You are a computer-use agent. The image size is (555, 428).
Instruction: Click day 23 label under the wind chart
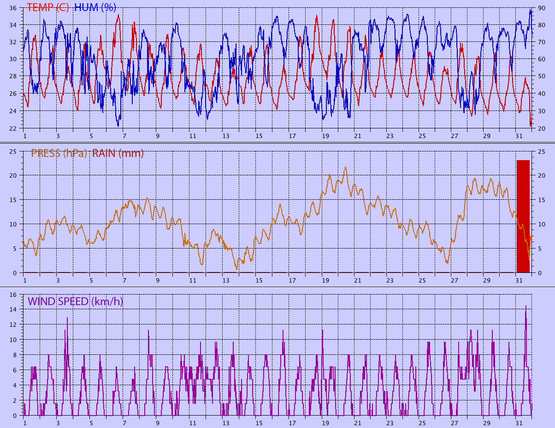[x=390, y=423]
